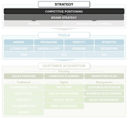Open the Naming tool tile

(19, 42)
